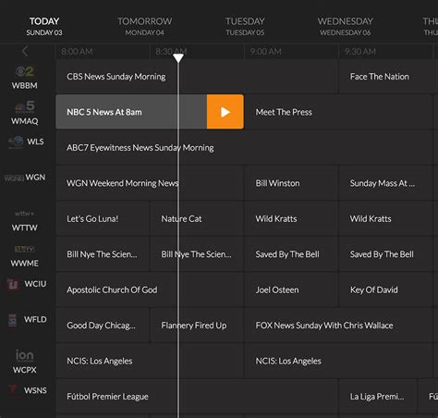438x418 pixels.
Task: Go back with the left chevron arrow
Action: tap(25, 51)
